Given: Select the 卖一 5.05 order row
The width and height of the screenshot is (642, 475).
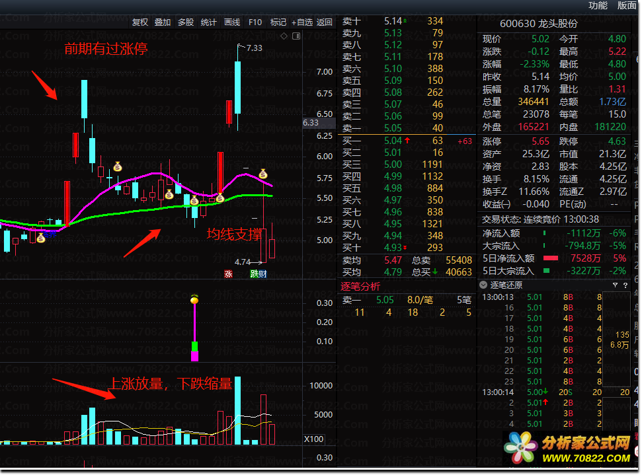Looking at the screenshot, I should coord(407,128).
